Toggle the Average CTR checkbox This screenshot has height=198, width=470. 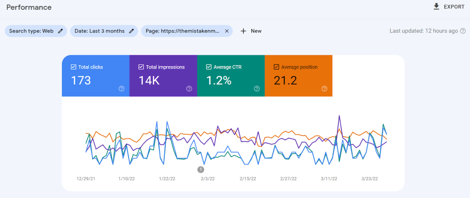tap(209, 67)
